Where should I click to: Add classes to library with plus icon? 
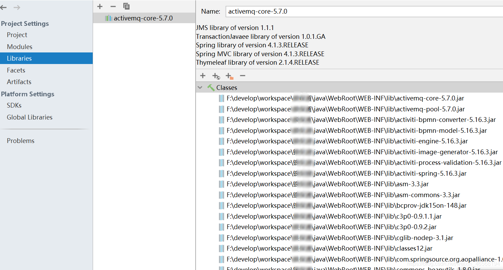(x=203, y=76)
